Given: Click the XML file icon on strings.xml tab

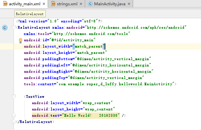Looking at the screenshot, I should [x=53, y=4].
